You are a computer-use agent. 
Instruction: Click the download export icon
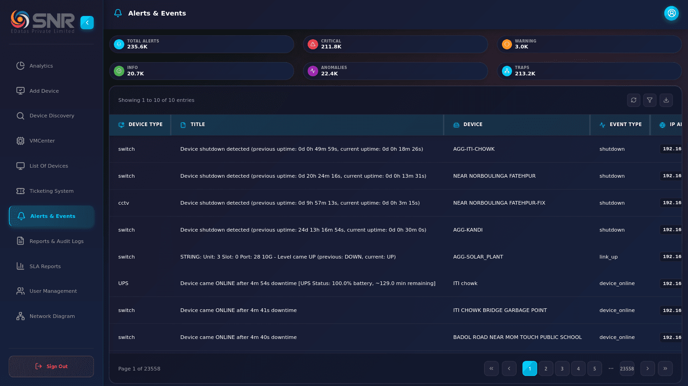point(666,100)
